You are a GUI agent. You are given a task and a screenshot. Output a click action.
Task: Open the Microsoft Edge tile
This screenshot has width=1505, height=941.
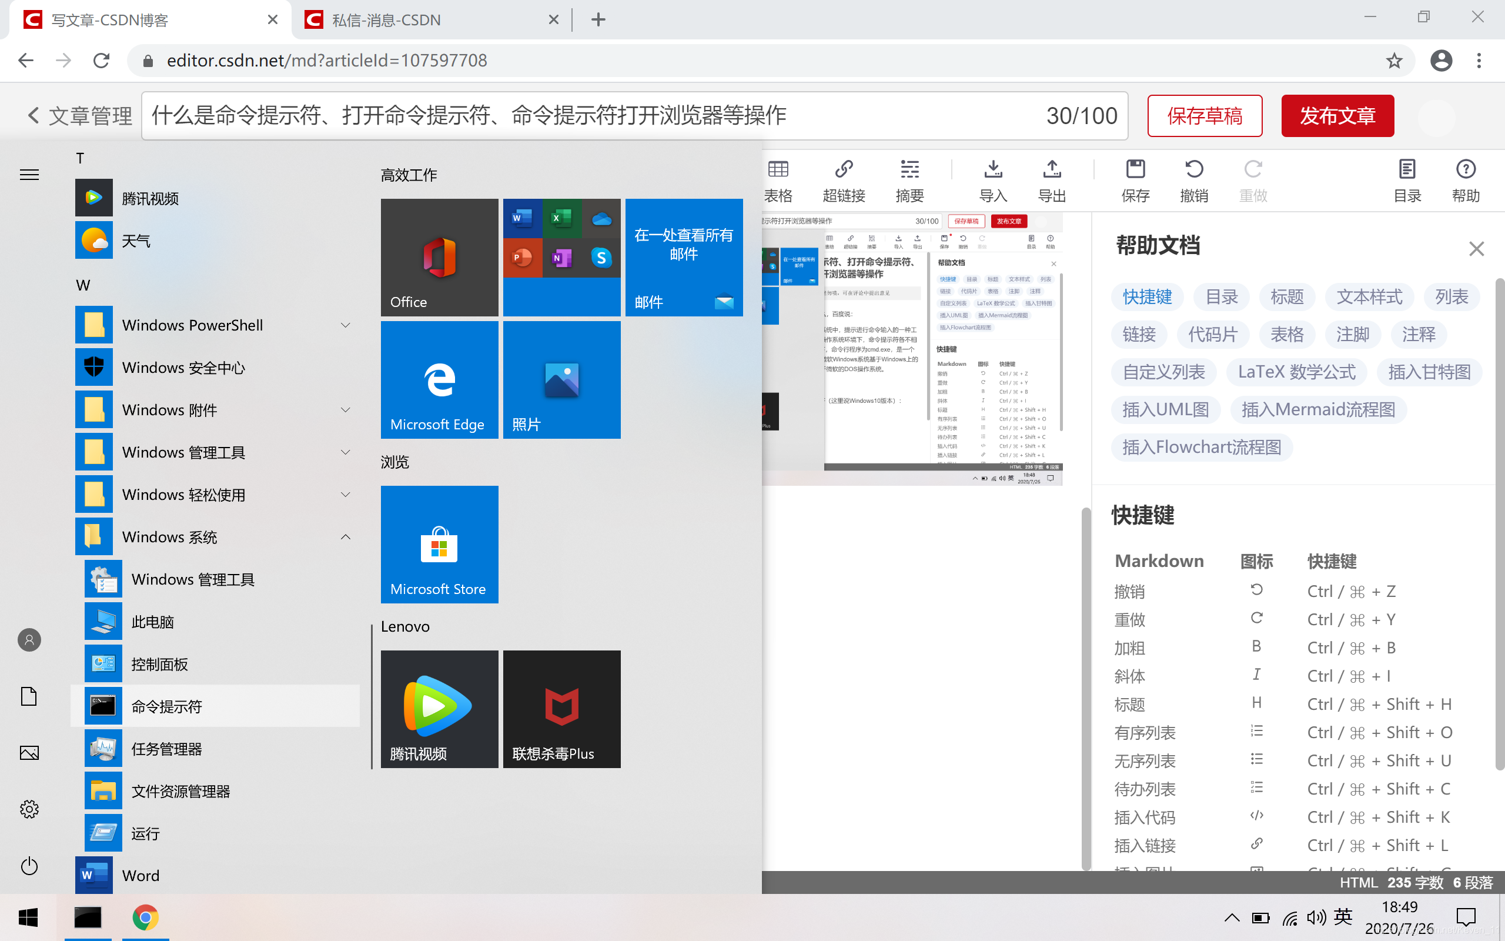point(439,380)
